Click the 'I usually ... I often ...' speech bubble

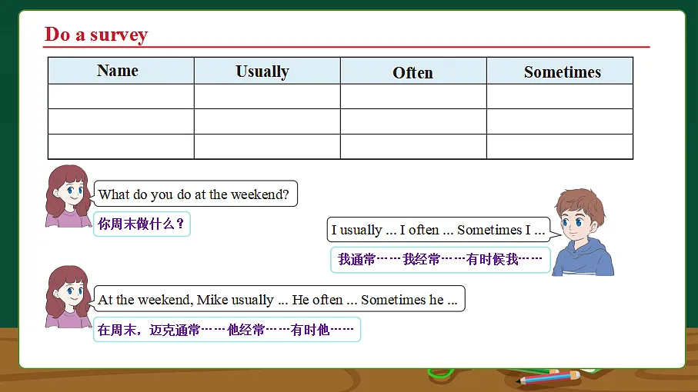[x=439, y=229]
